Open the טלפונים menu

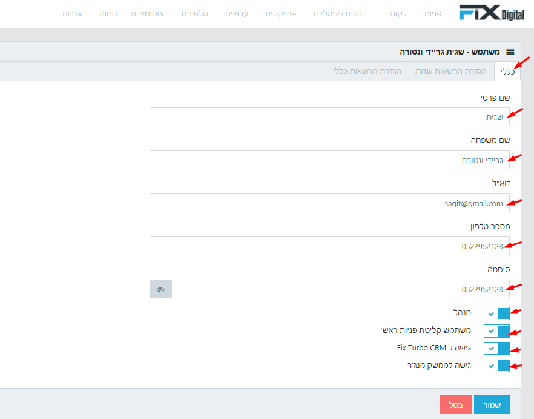tap(194, 14)
